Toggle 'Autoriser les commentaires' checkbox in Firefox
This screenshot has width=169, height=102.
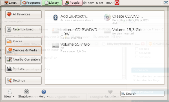134,76
